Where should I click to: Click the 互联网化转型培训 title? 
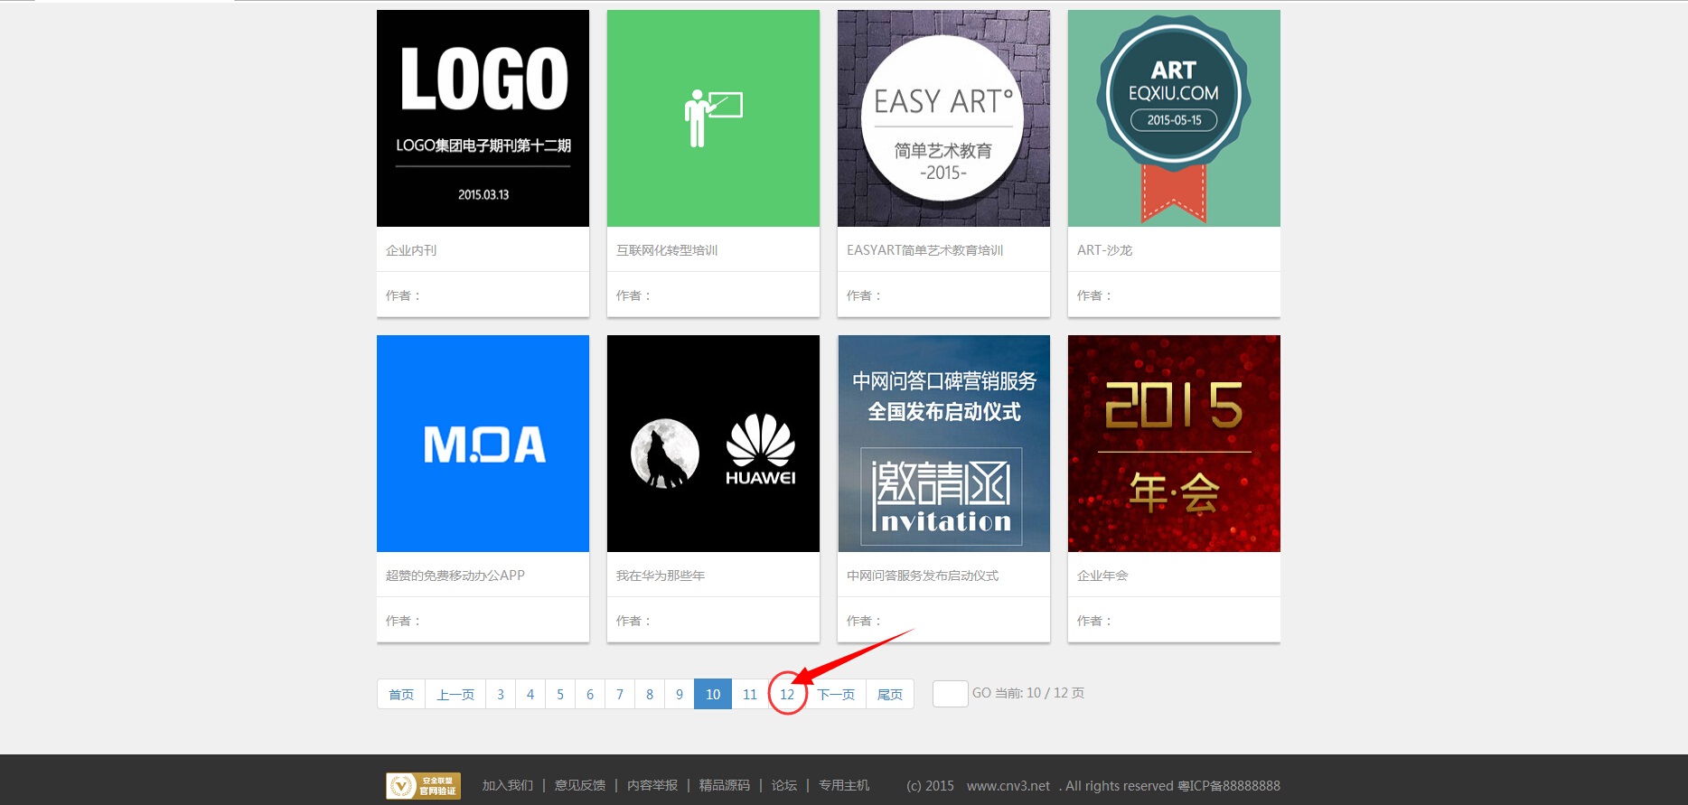[667, 250]
